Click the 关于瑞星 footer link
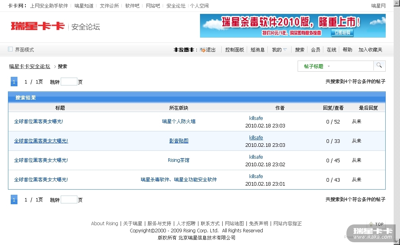 [133, 223]
